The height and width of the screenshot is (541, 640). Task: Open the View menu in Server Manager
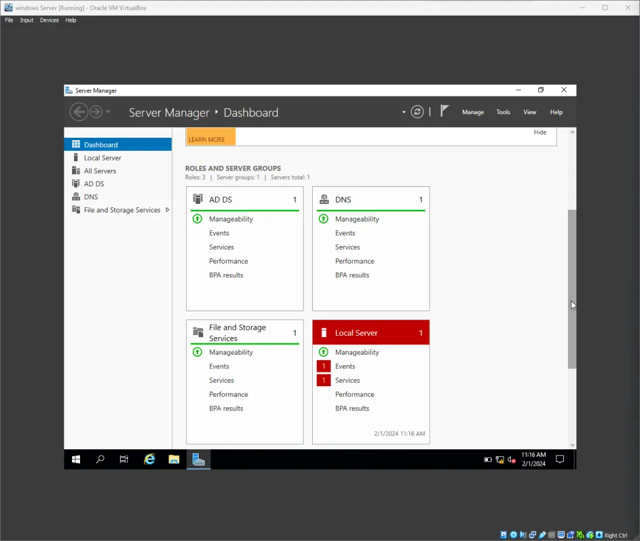coord(529,112)
